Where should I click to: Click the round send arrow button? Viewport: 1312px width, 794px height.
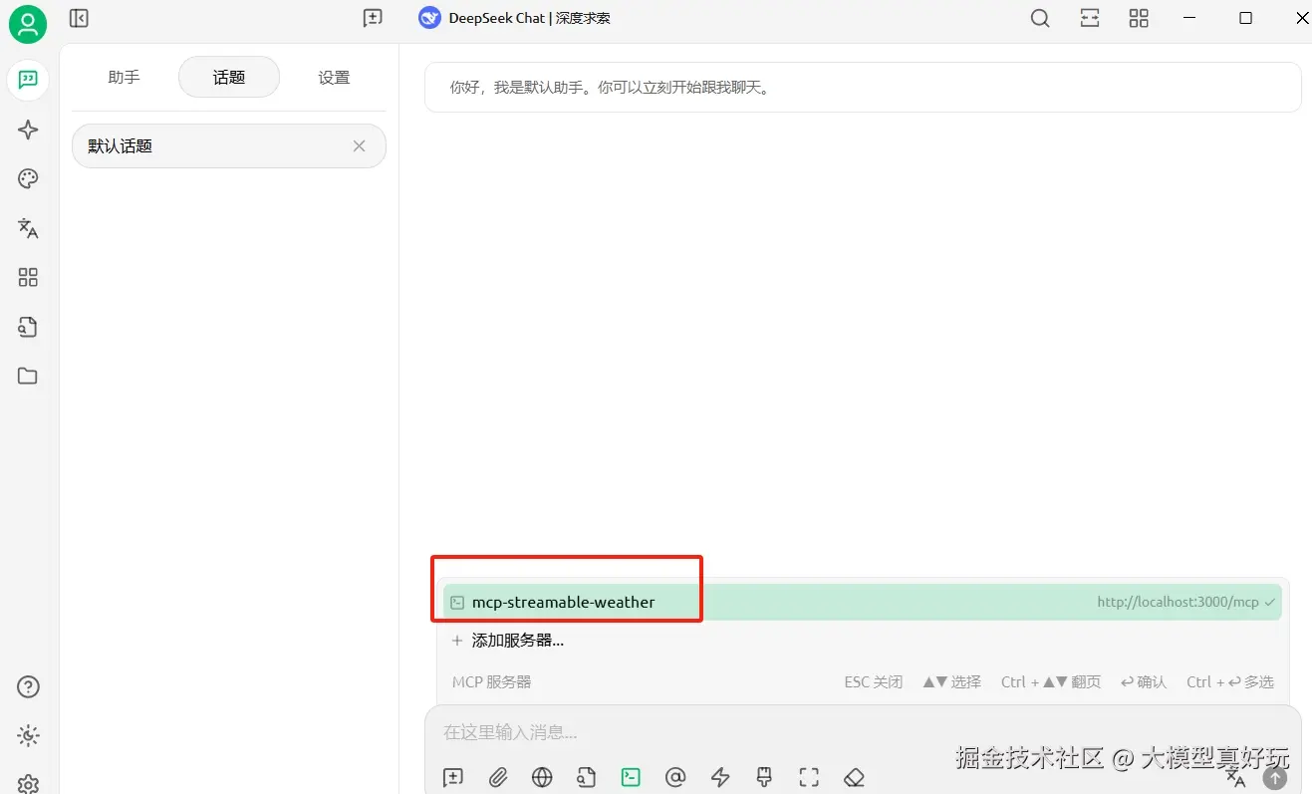click(1275, 778)
